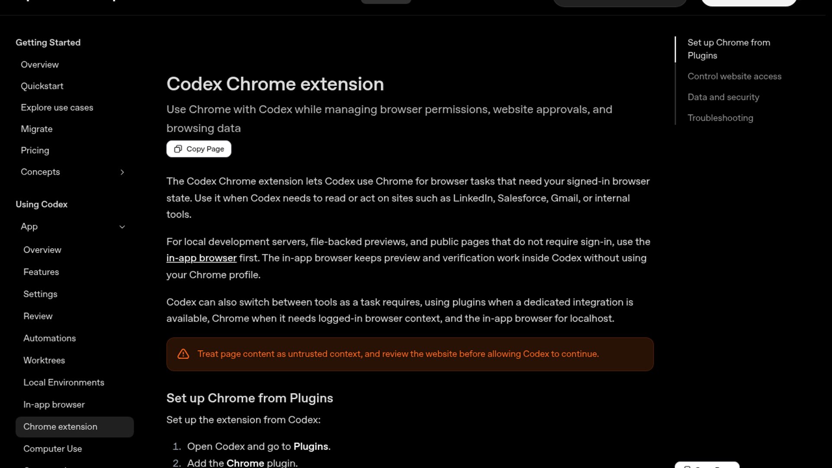Open the Computer Use page
832x468 pixels.
52,449
